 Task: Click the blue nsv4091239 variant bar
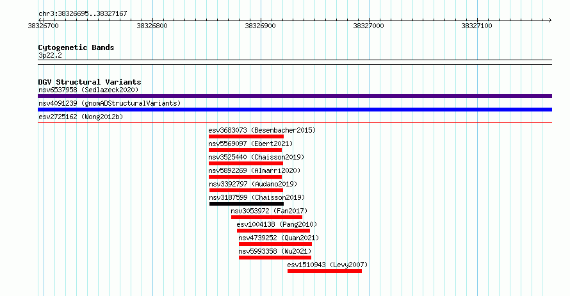click(x=295, y=110)
